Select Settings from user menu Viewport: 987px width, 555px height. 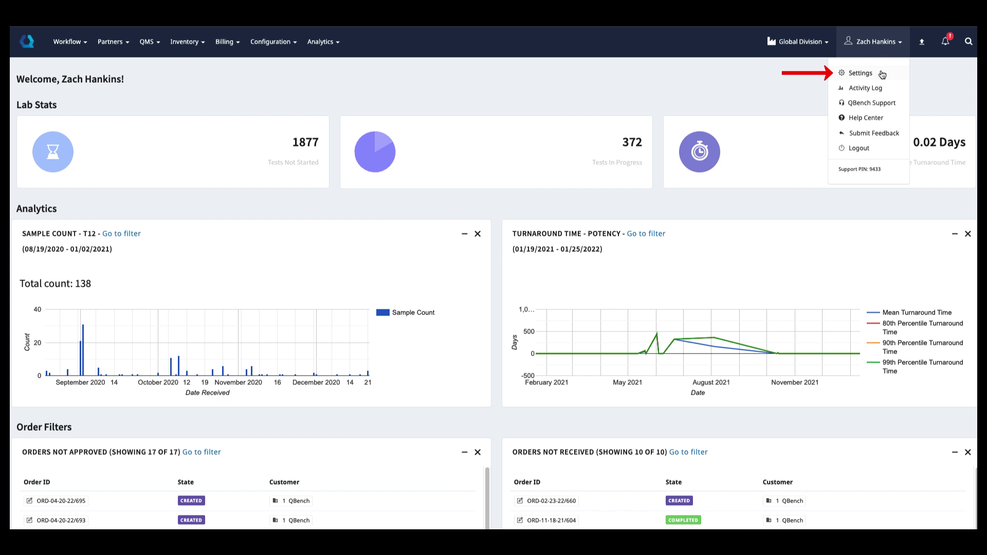(x=860, y=73)
